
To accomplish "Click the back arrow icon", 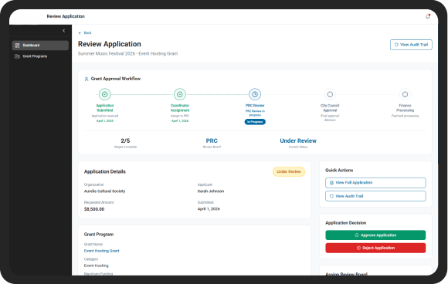I will pos(80,33).
